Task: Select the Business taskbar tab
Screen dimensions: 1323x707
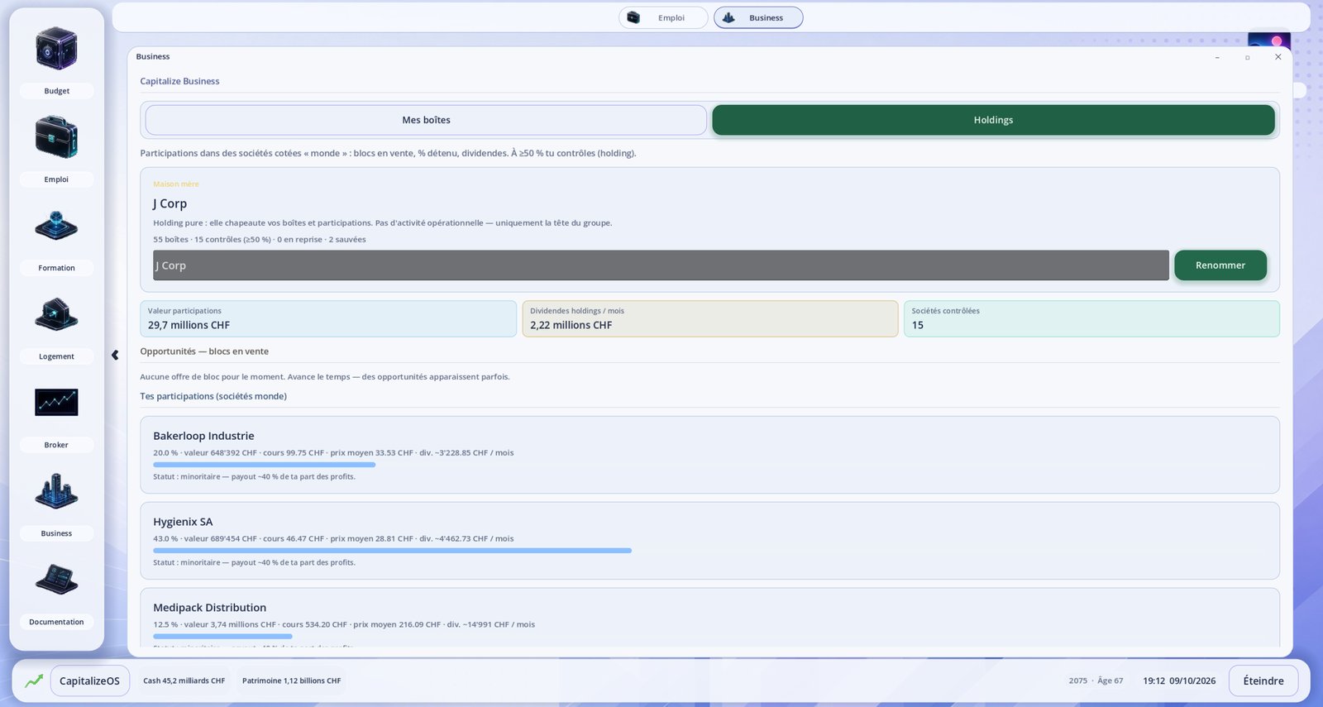Action: click(758, 17)
